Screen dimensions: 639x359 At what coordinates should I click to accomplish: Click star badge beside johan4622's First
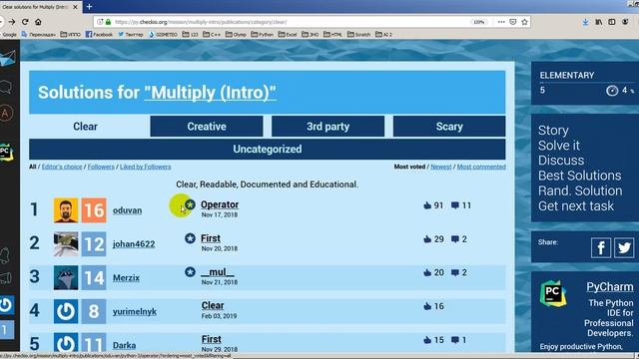click(190, 238)
